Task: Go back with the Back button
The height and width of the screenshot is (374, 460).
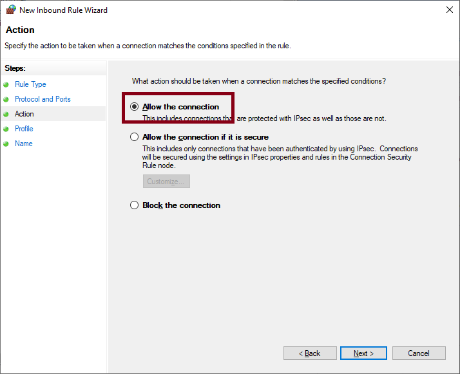Action: tap(310, 353)
